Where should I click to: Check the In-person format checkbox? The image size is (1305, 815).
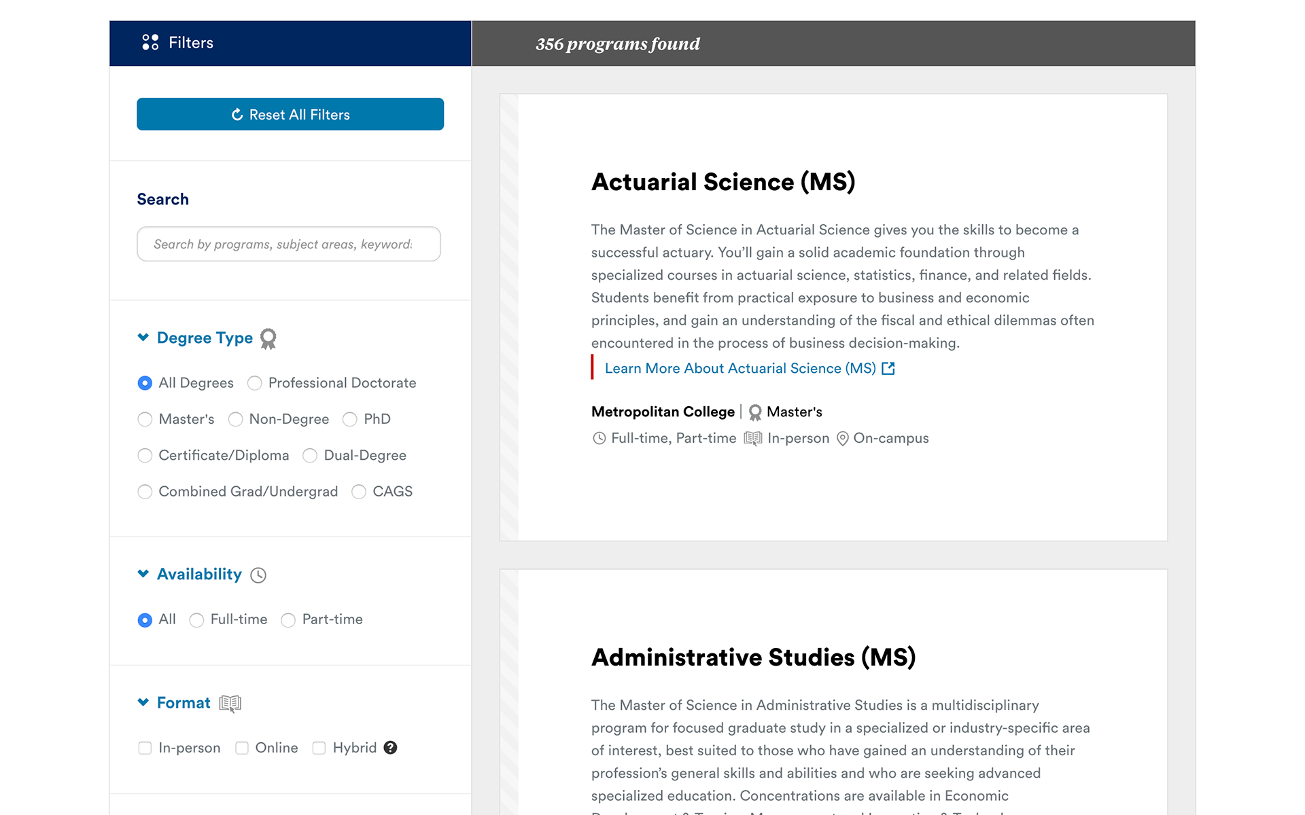click(145, 748)
